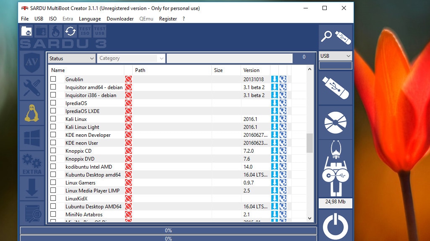
Task: Click the power exit icon
Action: tap(336, 226)
